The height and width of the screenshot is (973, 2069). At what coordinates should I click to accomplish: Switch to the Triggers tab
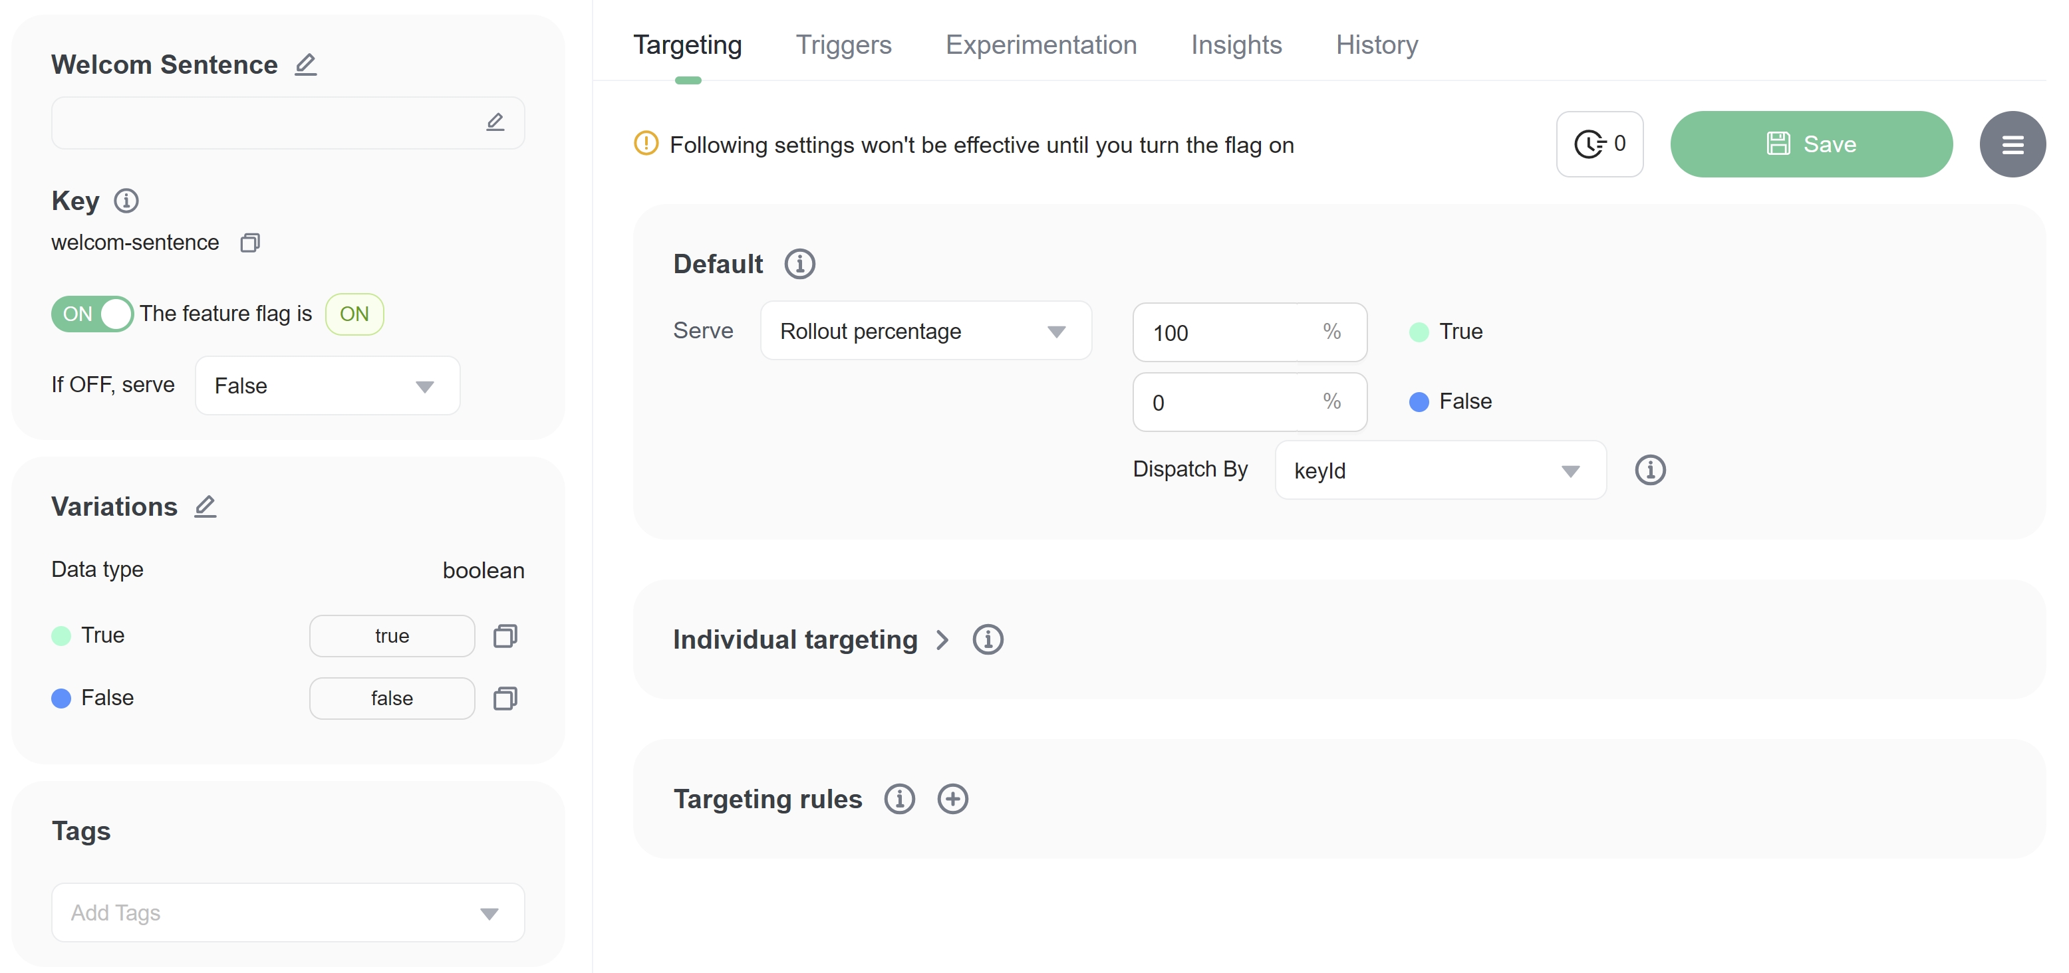(x=843, y=45)
